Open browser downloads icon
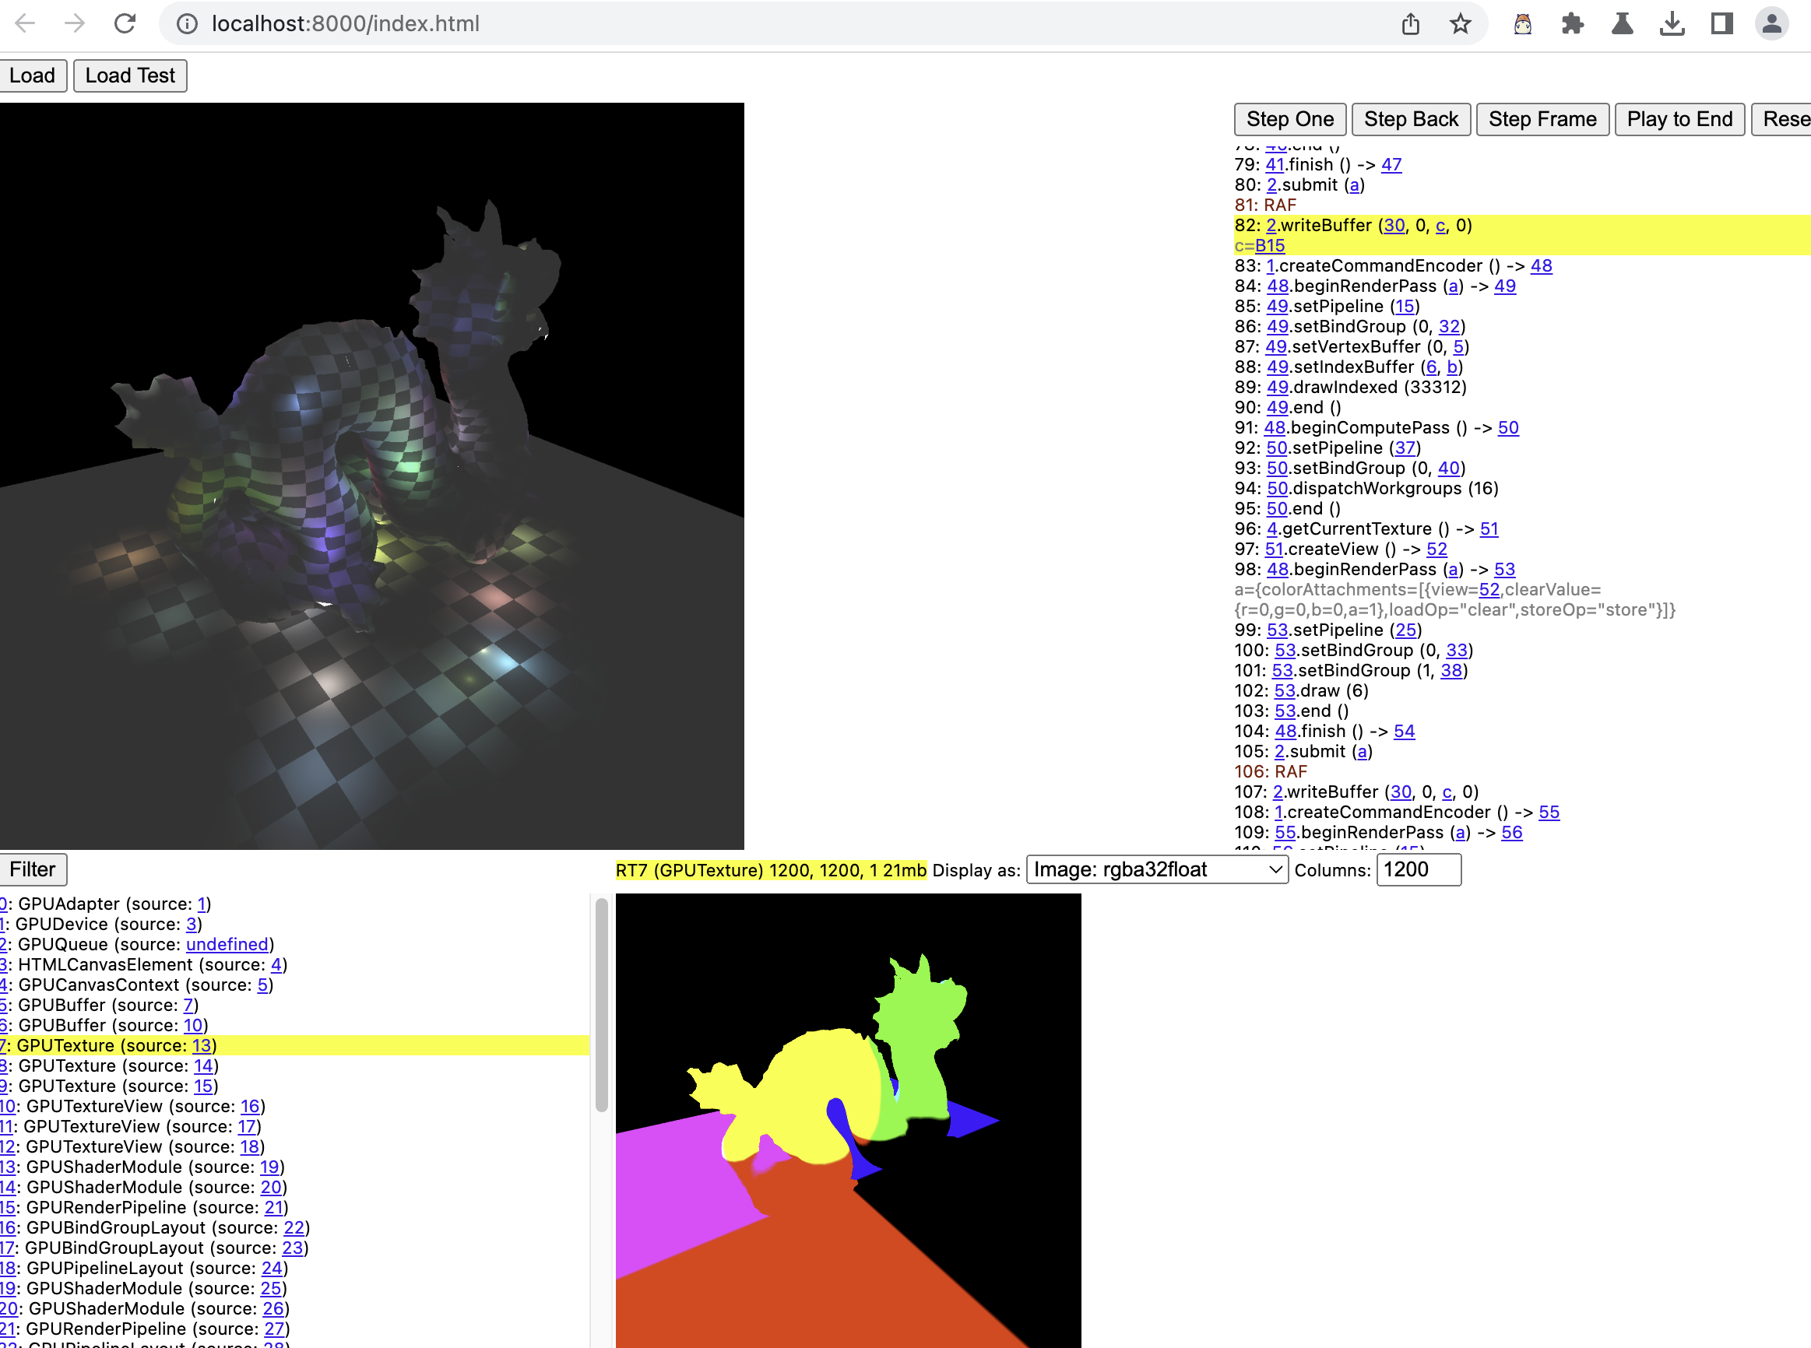Image resolution: width=1811 pixels, height=1348 pixels. click(1672, 23)
